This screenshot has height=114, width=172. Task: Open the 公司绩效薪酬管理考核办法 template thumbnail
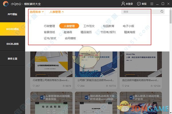[51, 64]
